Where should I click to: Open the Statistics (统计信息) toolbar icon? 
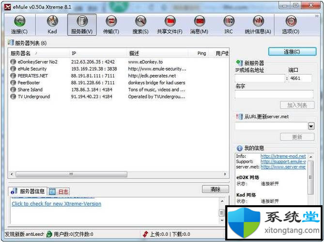point(258,21)
